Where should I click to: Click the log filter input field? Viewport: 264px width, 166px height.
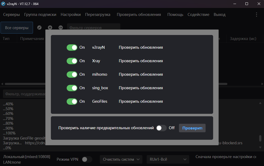click(24, 94)
